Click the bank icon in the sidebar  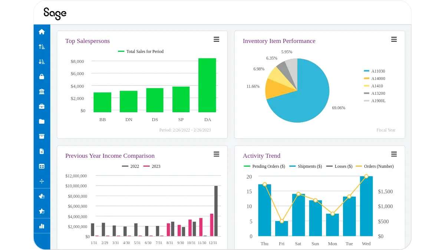click(x=42, y=91)
